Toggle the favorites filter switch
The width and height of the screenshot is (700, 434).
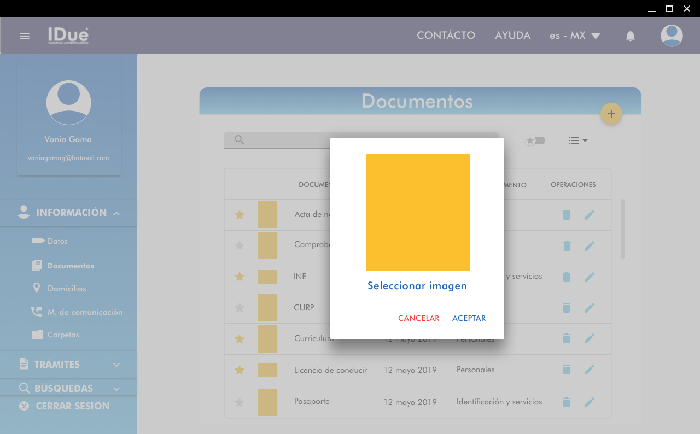pos(535,140)
